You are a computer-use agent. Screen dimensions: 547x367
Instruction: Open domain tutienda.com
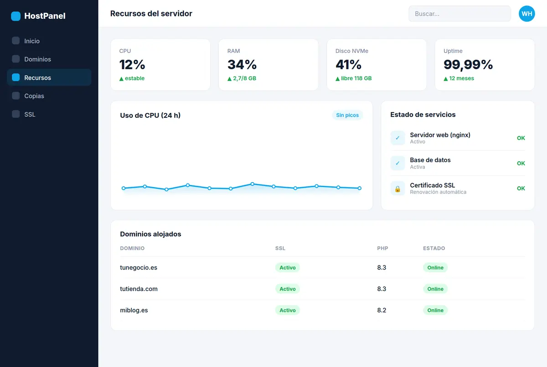pyautogui.click(x=139, y=289)
